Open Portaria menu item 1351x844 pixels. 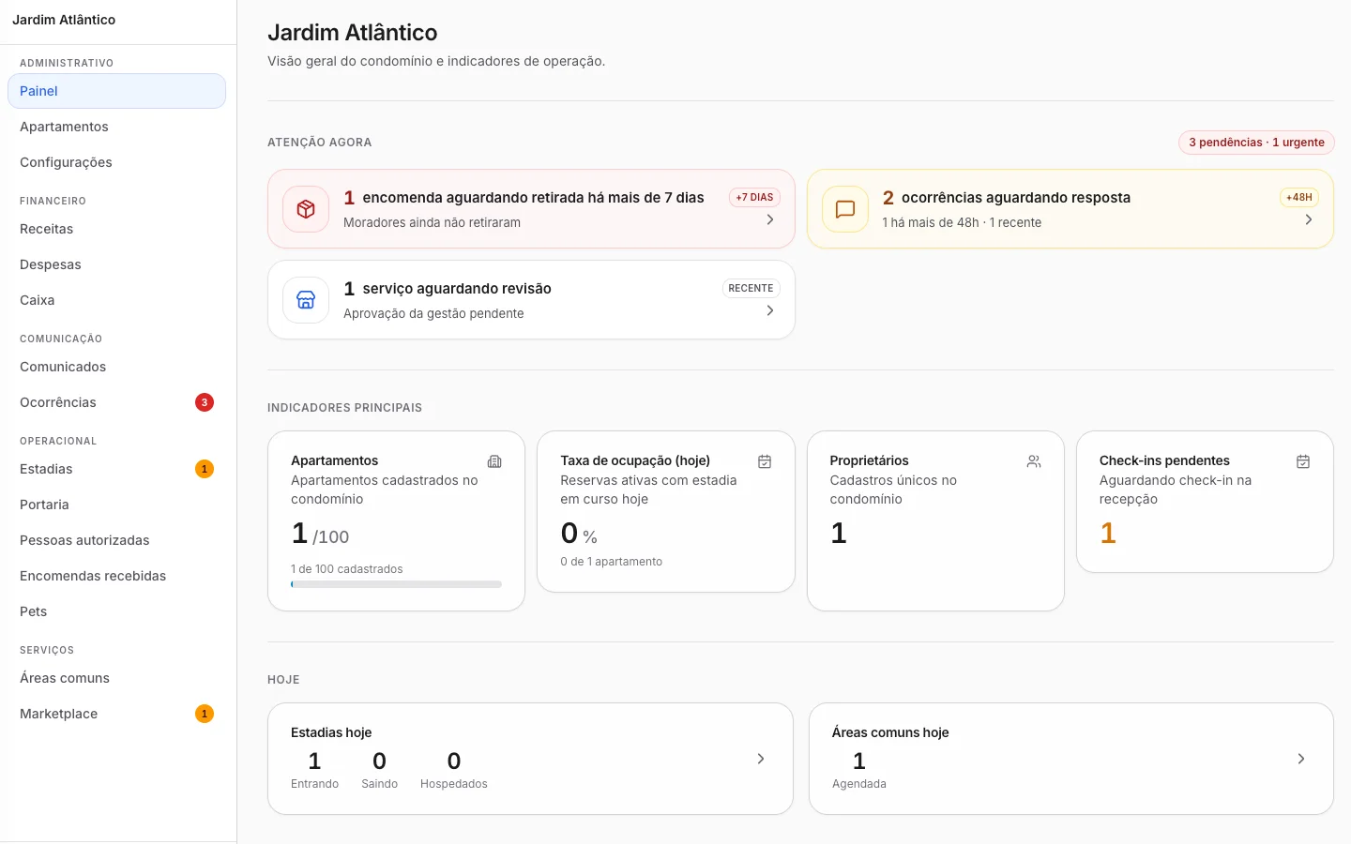[x=116, y=505]
